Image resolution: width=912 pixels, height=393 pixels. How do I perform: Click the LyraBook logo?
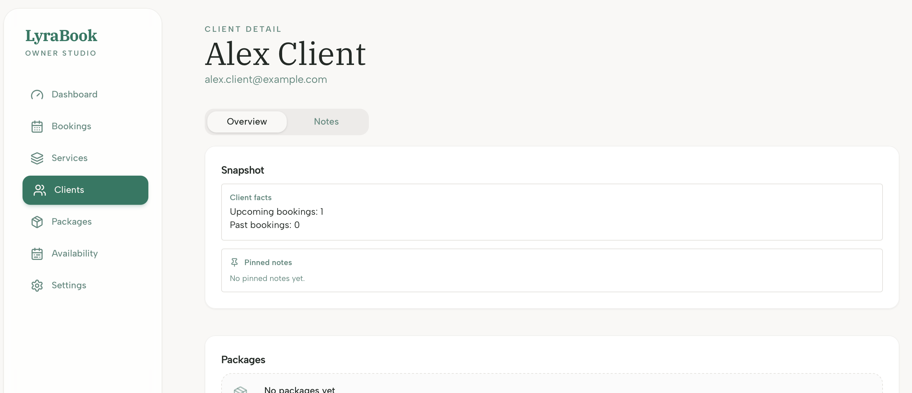coord(61,35)
